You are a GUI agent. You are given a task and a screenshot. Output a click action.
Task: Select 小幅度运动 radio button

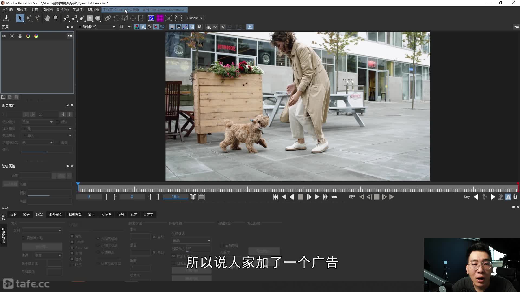98,245
